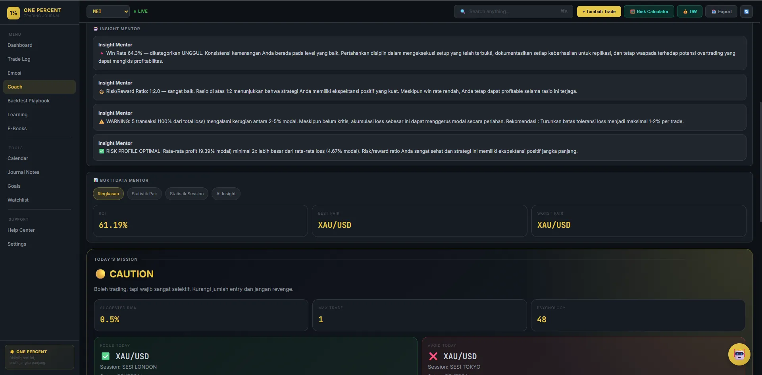The width and height of the screenshot is (762, 375).
Task: Open the MEI month dropdown
Action: tap(108, 12)
